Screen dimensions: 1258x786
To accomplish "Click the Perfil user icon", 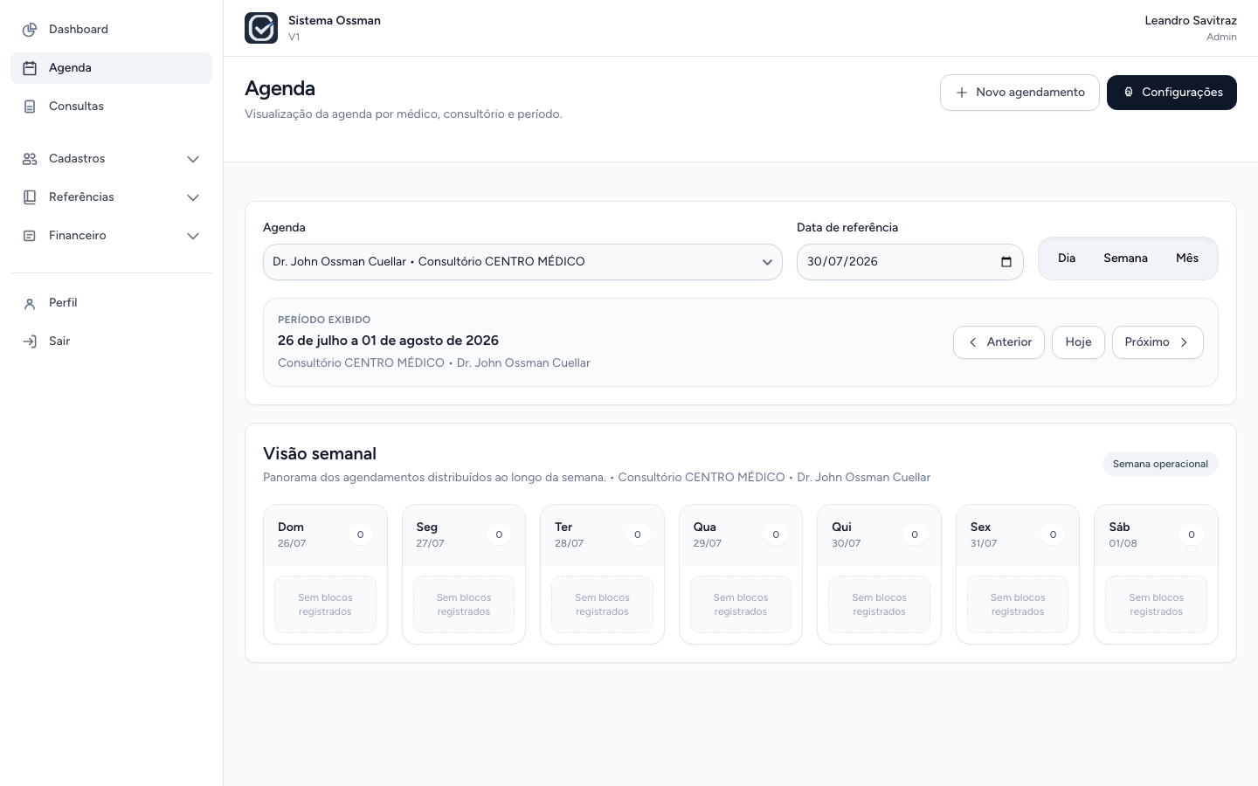I will coord(30,303).
